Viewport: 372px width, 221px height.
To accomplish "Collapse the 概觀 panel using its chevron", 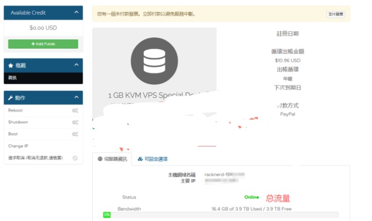I will (76, 65).
